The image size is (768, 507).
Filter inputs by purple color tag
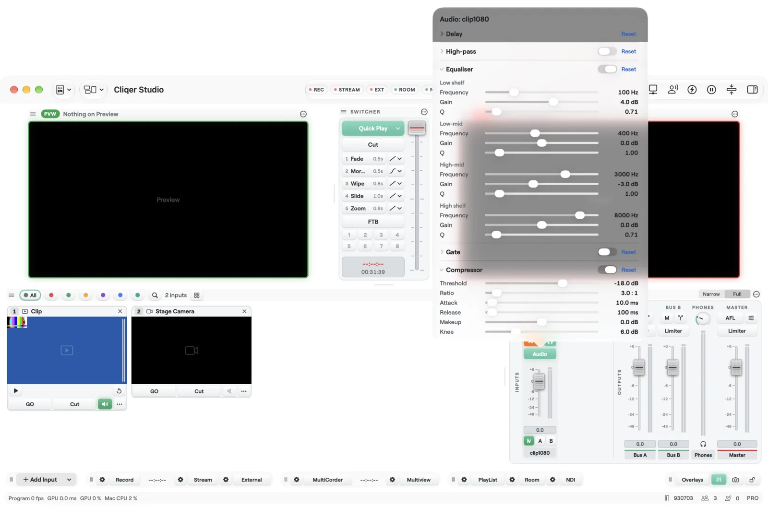(103, 295)
